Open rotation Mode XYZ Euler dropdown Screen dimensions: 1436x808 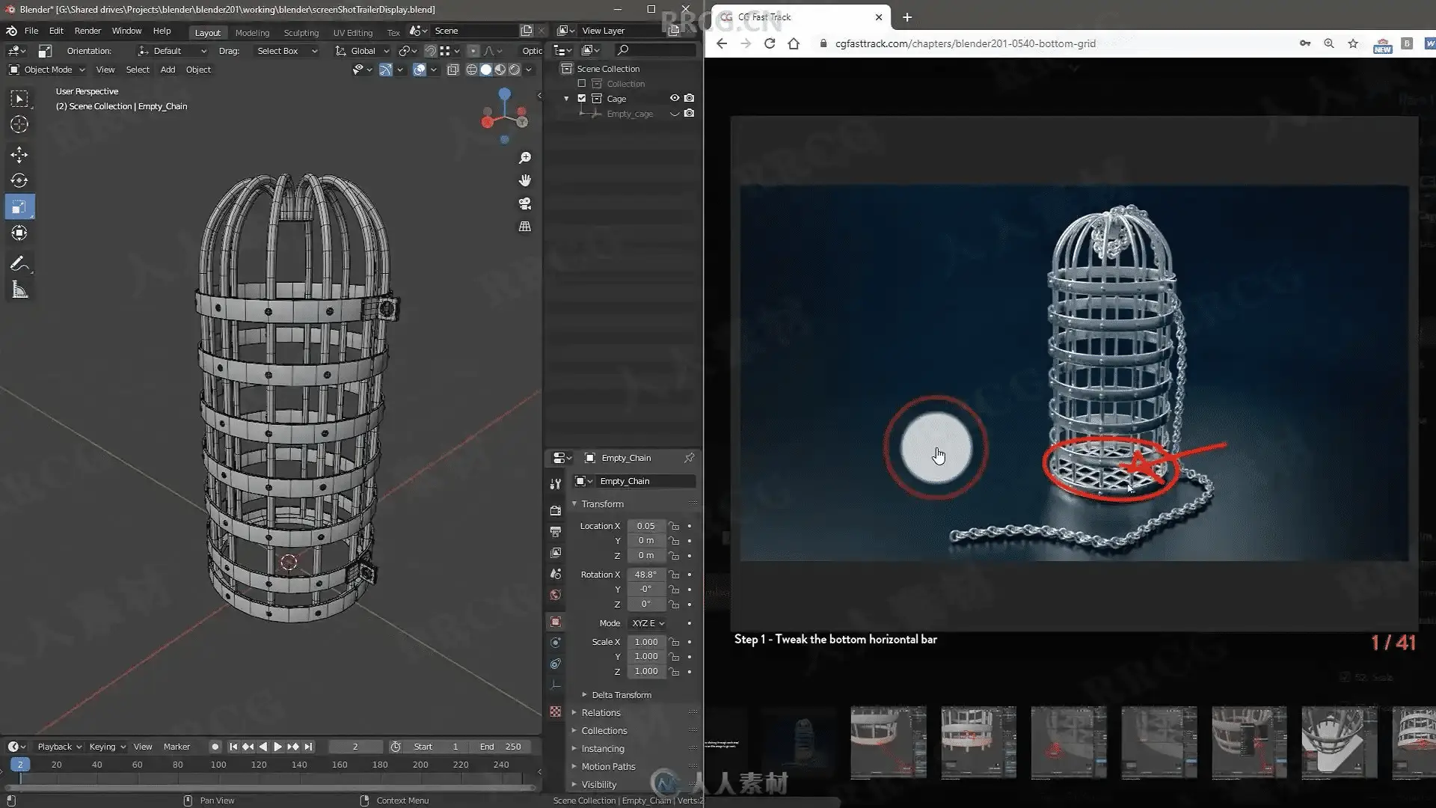(x=648, y=623)
